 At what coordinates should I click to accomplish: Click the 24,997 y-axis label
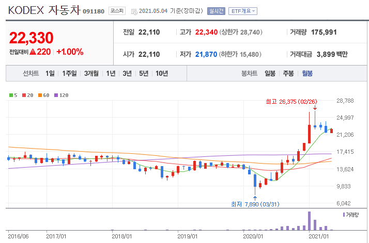coord(345,118)
